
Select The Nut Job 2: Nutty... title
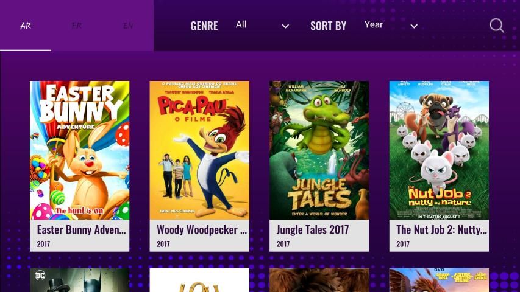[x=441, y=229]
